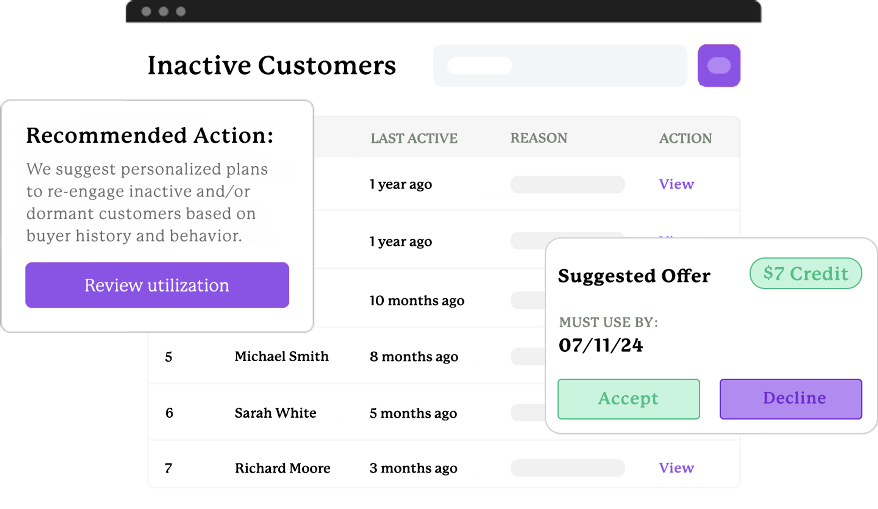Sort by the LAST ACTIVE column header
This screenshot has width=878, height=509.
414,138
